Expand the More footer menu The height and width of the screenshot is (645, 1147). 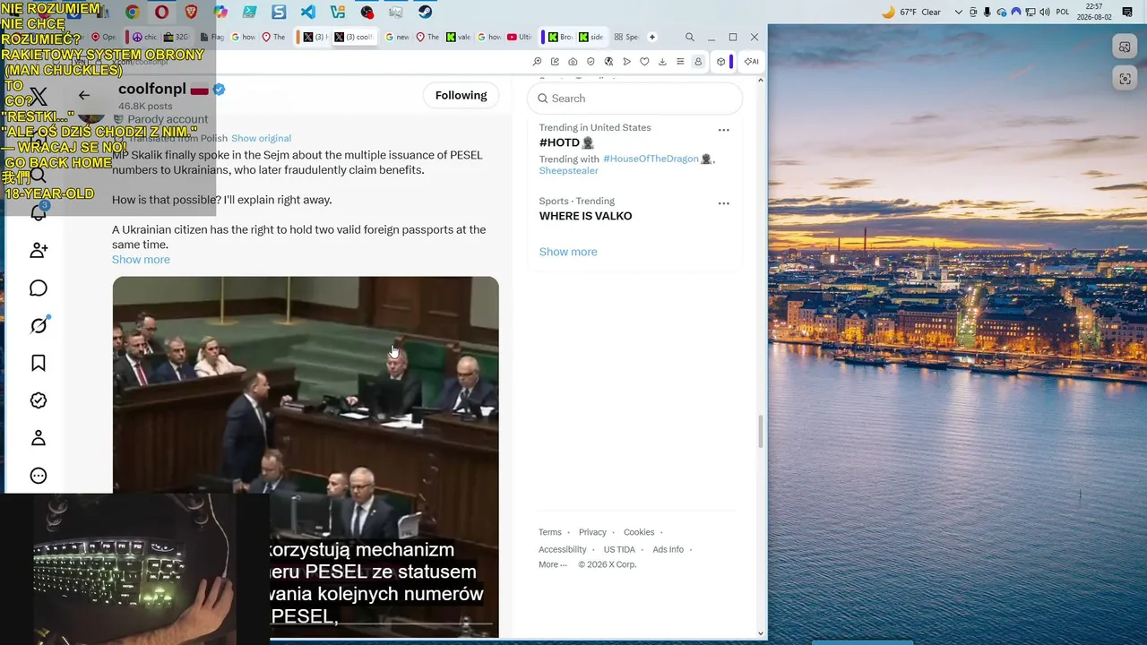coord(552,564)
